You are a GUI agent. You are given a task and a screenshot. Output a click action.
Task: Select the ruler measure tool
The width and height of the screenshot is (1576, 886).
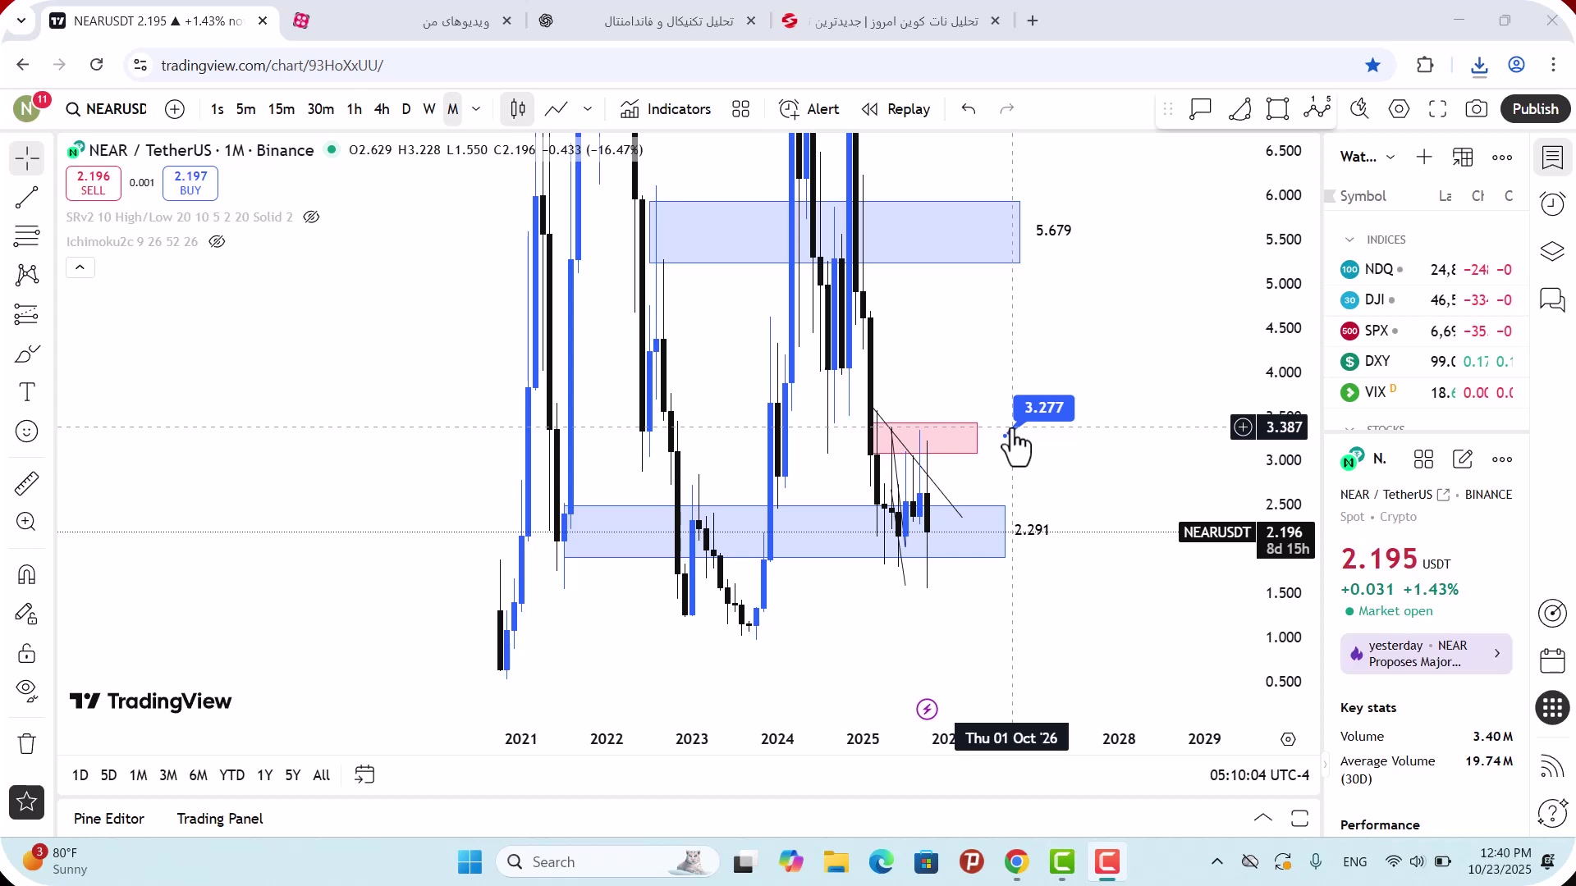click(x=27, y=483)
